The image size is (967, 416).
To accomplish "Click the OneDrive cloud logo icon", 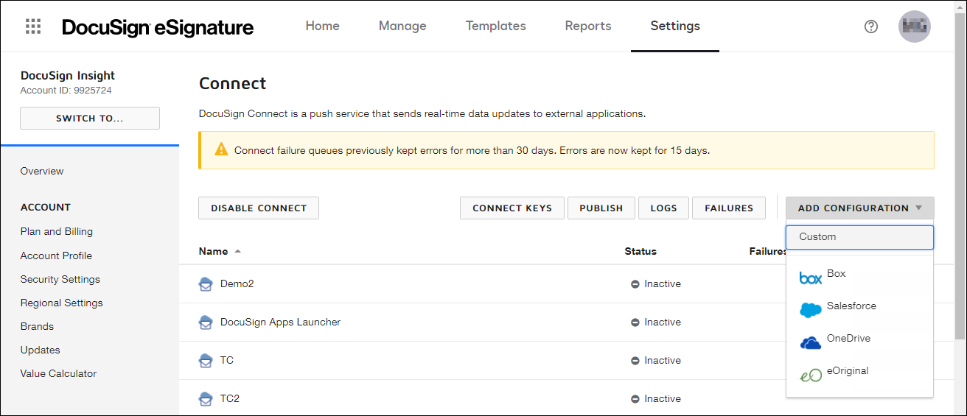I will pyautogui.click(x=811, y=343).
